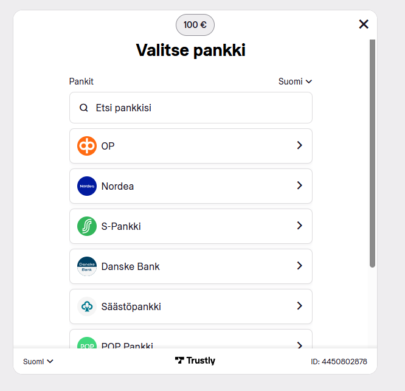405x391 pixels.
Task: Click the 100 € amount badge
Action: (x=195, y=25)
